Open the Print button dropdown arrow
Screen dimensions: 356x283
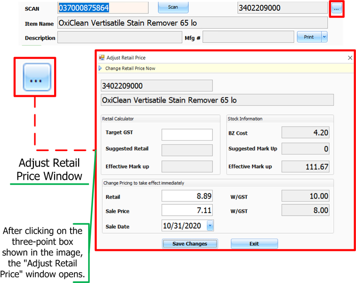pyautogui.click(x=324, y=37)
